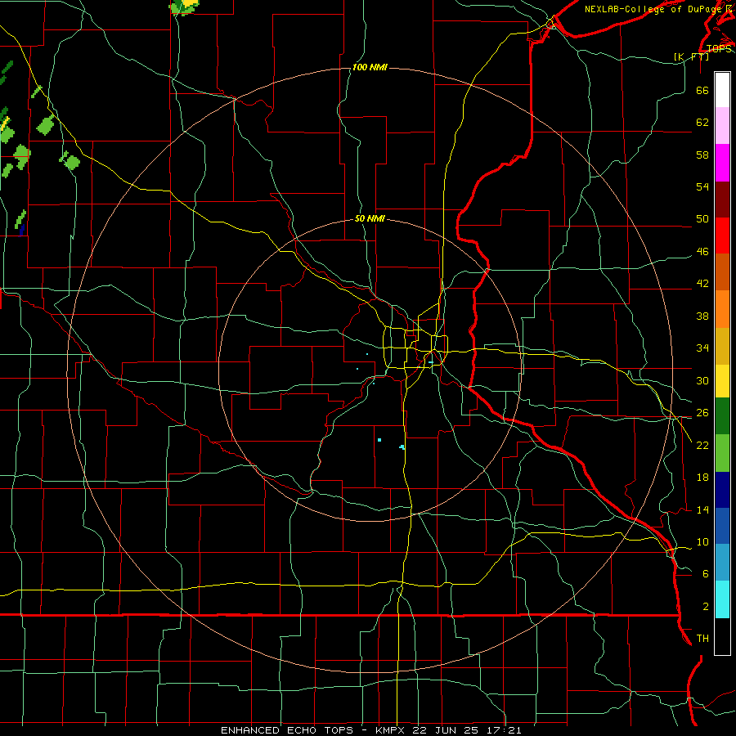The image size is (736, 736).
Task: Click the "22" legend value
Action: point(702,445)
